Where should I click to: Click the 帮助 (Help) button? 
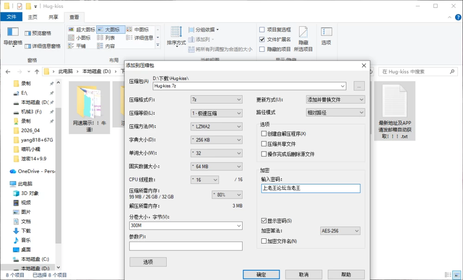click(x=346, y=275)
